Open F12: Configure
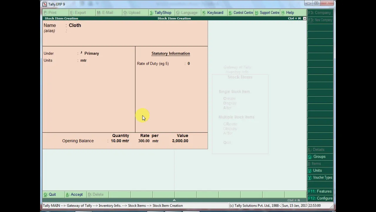 pyautogui.click(x=320, y=198)
